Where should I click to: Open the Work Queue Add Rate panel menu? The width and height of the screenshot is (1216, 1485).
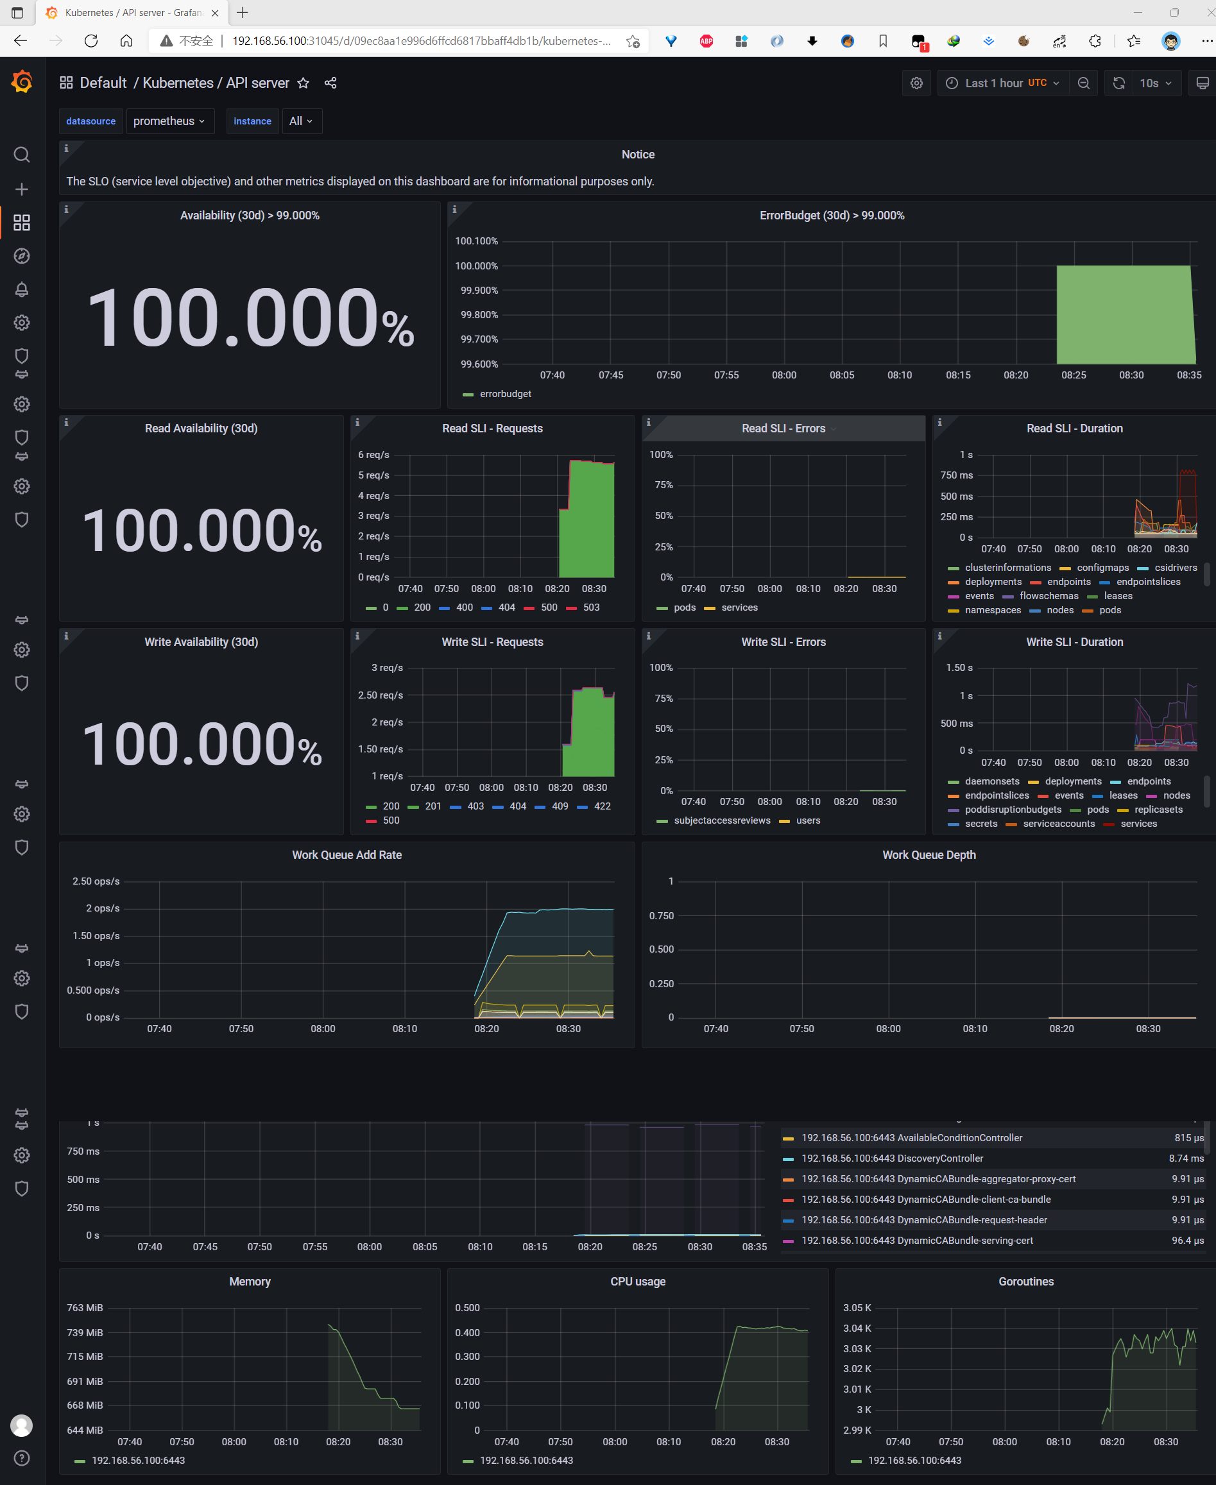pos(347,855)
